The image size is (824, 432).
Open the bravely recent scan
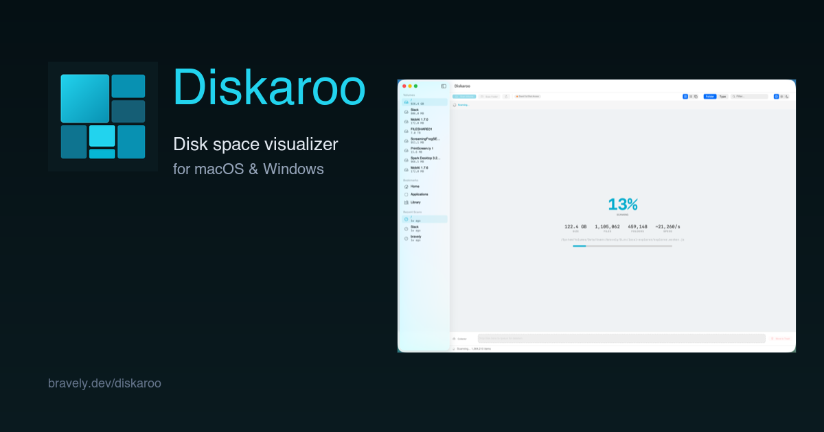[x=424, y=238]
